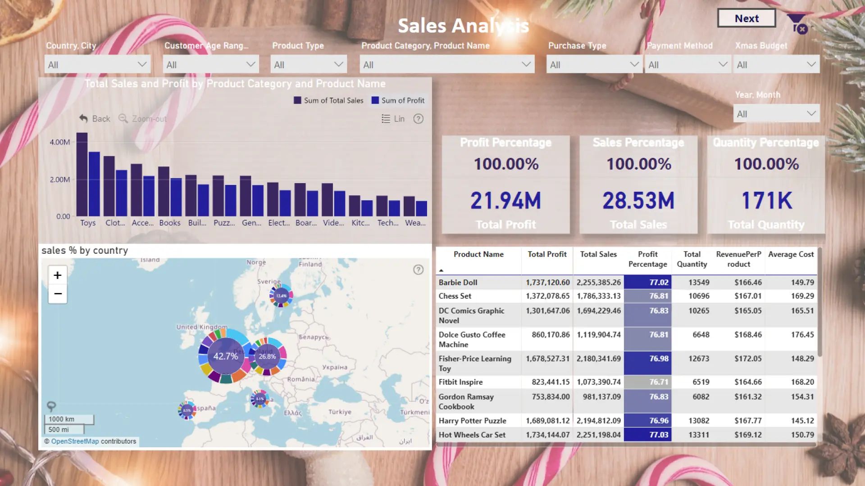Sort by Average Cost column header
The image size is (865, 486).
coord(791,254)
